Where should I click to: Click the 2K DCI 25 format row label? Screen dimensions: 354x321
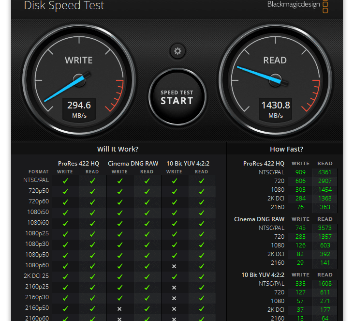pyautogui.click(x=36, y=276)
